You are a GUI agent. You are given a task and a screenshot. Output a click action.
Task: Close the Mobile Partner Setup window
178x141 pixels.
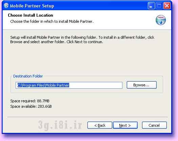pos(167,6)
